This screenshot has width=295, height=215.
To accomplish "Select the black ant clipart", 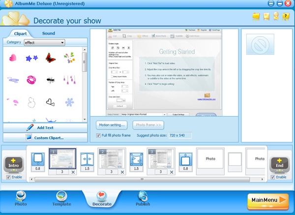I will coord(51,80).
